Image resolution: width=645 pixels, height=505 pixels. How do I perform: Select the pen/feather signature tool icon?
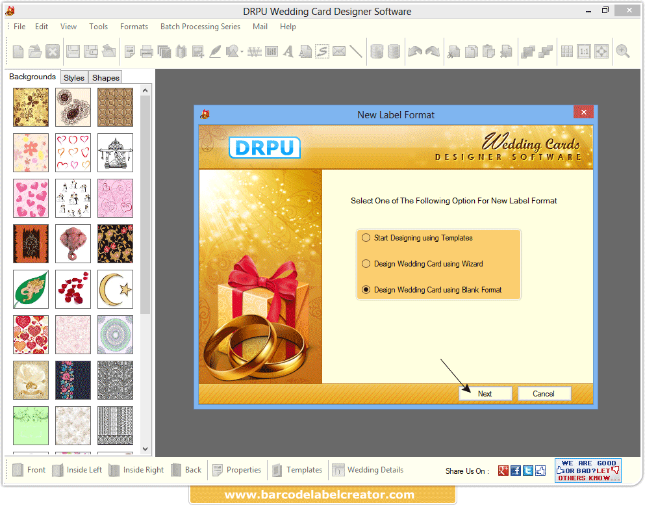(215, 51)
